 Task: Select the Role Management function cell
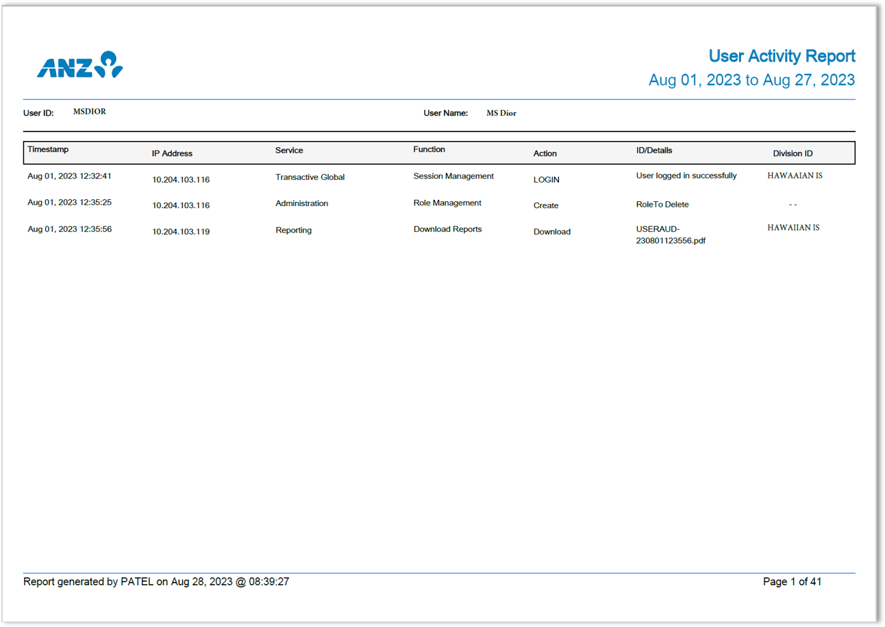pyautogui.click(x=447, y=203)
